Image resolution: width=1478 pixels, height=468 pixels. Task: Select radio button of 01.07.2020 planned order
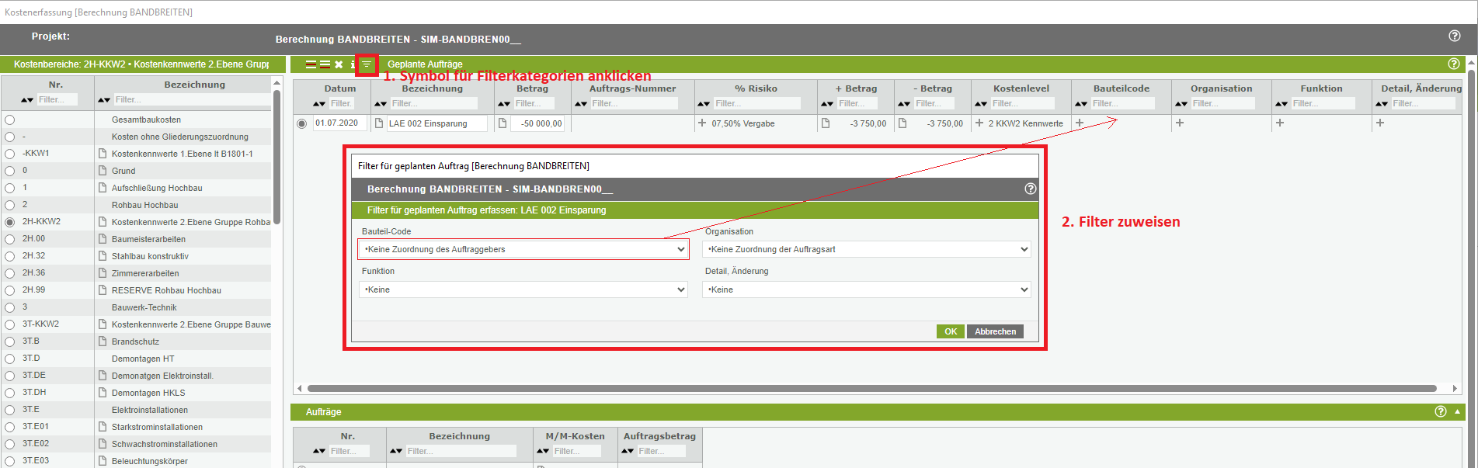pyautogui.click(x=302, y=123)
